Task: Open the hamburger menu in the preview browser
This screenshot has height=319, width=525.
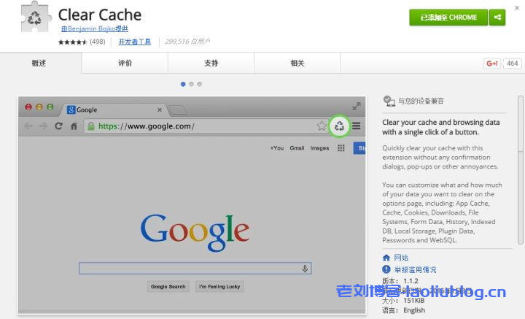Action: tap(357, 126)
